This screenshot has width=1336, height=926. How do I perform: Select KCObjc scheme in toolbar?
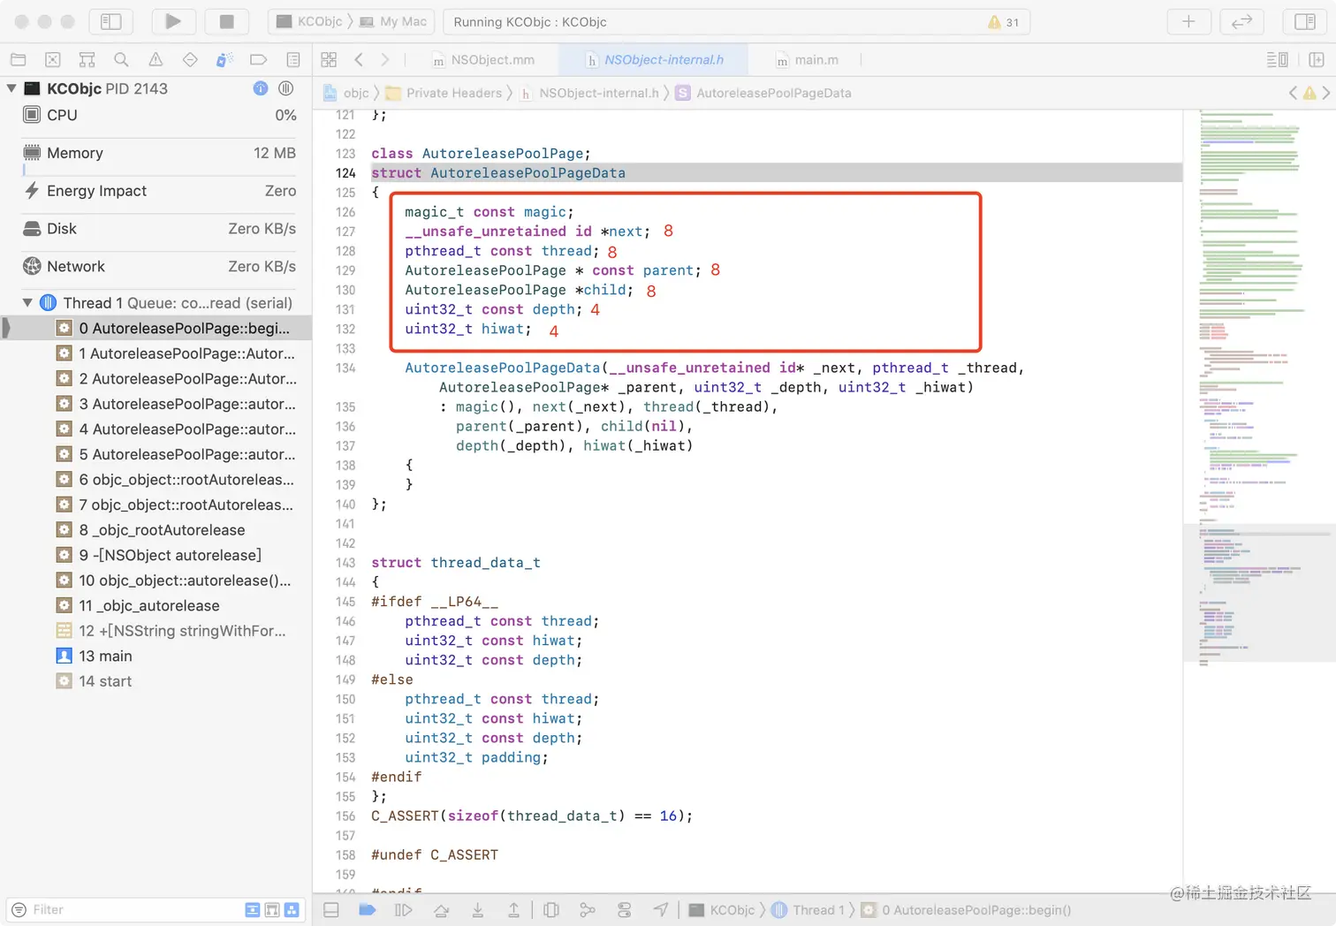click(x=309, y=21)
